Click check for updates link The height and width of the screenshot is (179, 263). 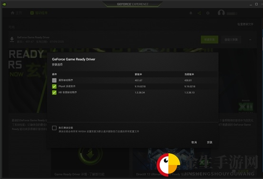pyautogui.click(x=245, y=24)
